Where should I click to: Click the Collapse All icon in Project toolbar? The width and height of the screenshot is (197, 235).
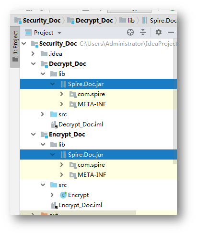point(142,32)
